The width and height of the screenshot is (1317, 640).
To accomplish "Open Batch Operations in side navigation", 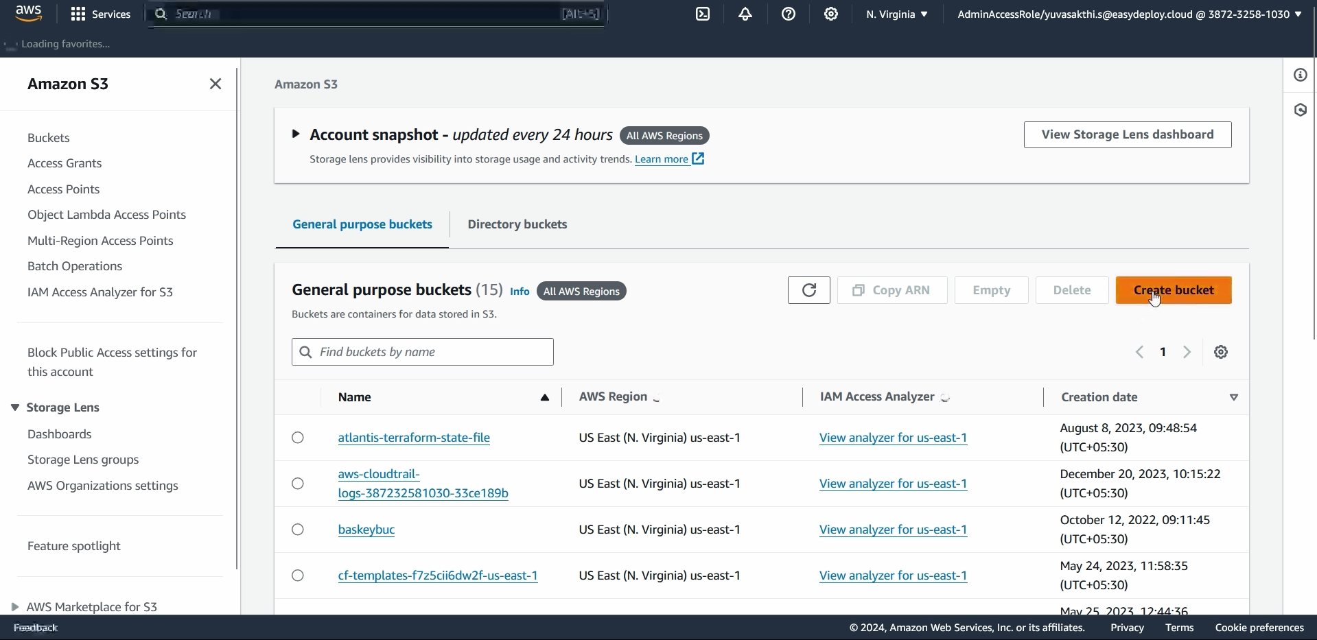I will pyautogui.click(x=75, y=266).
